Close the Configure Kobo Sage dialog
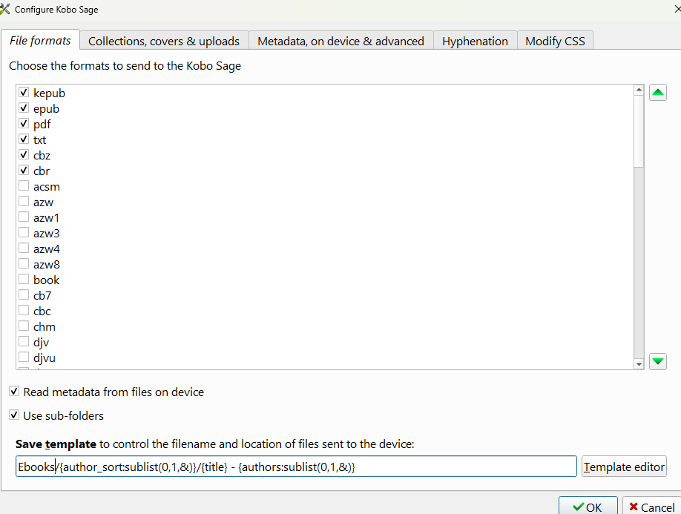 [677, 9]
